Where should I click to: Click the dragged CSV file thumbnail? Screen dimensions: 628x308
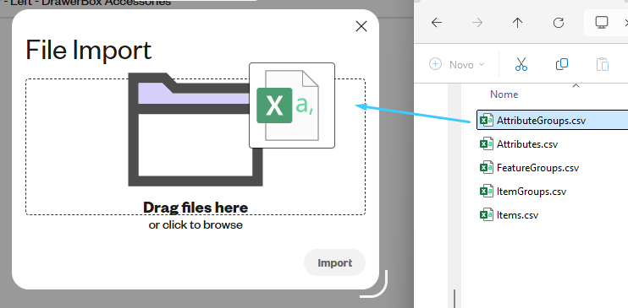(x=292, y=105)
